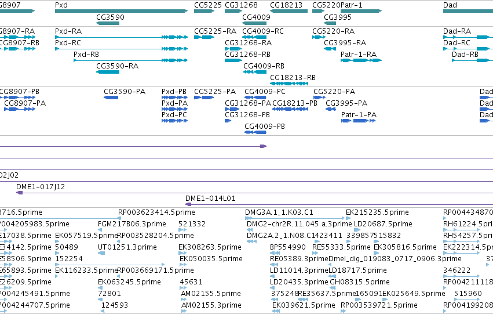The height and width of the screenshot is (314, 493).
Task: Click the AM02155.5prime feature label
Action: tap(211, 294)
